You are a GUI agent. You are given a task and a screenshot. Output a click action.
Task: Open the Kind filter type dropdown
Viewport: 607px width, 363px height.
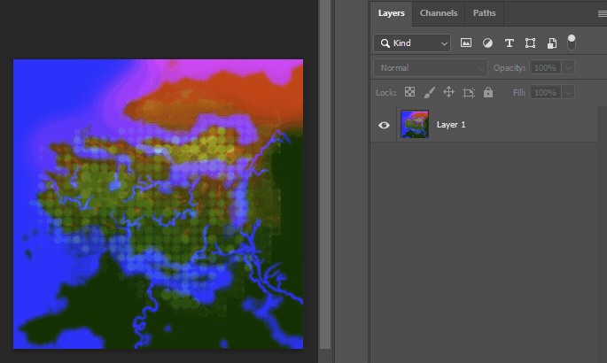coord(412,42)
